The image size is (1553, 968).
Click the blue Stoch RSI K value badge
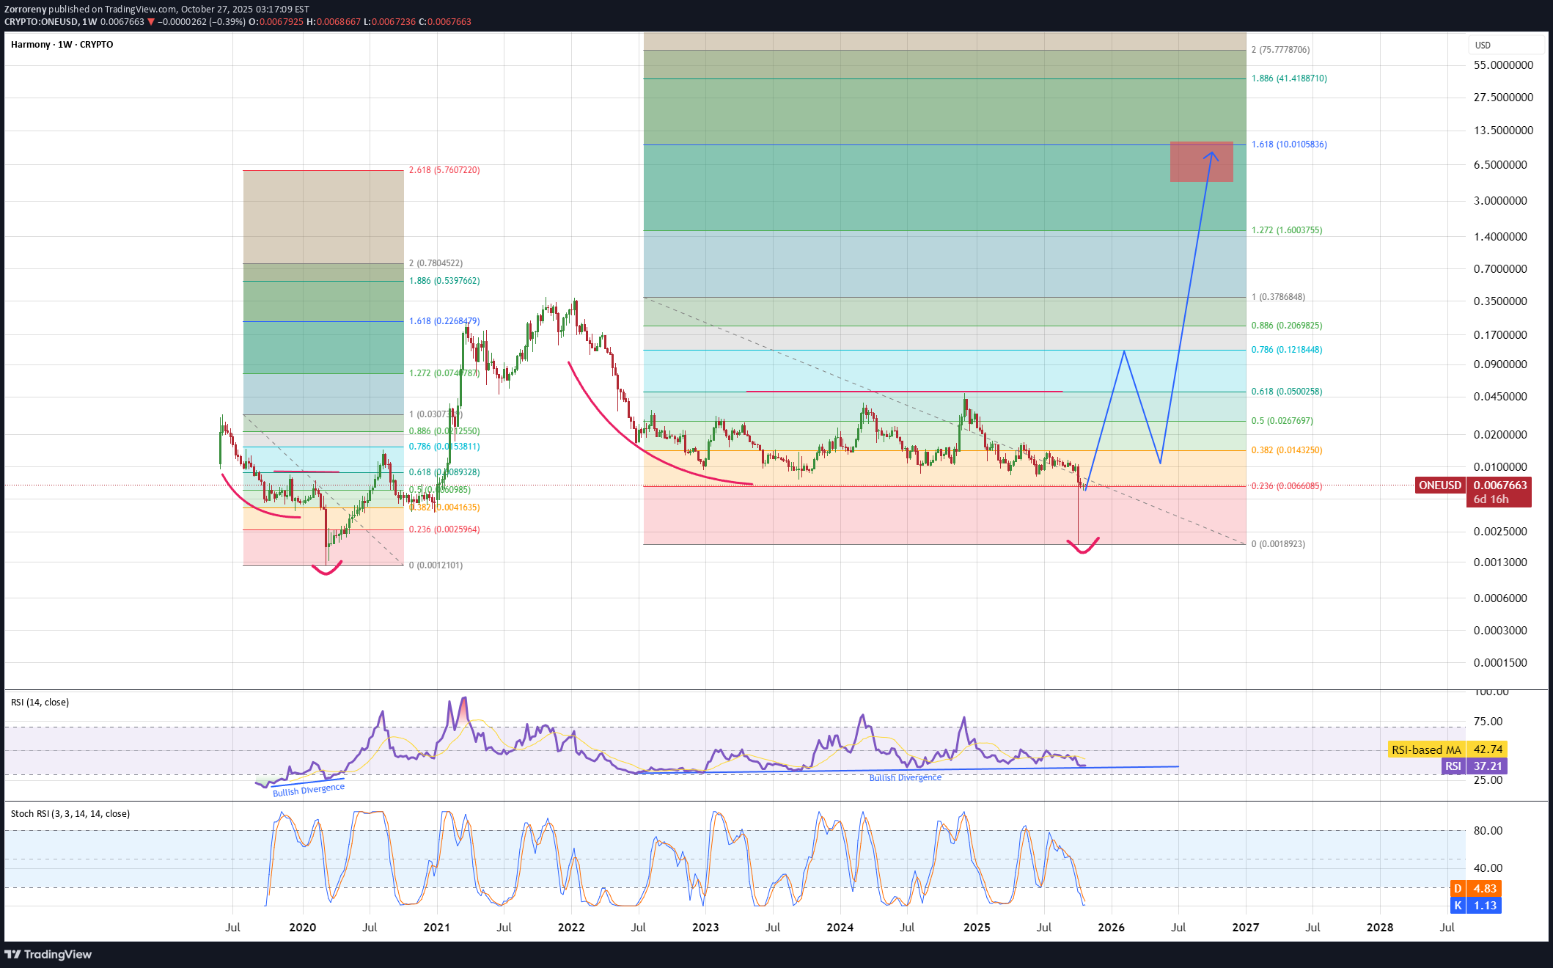[x=1475, y=906]
